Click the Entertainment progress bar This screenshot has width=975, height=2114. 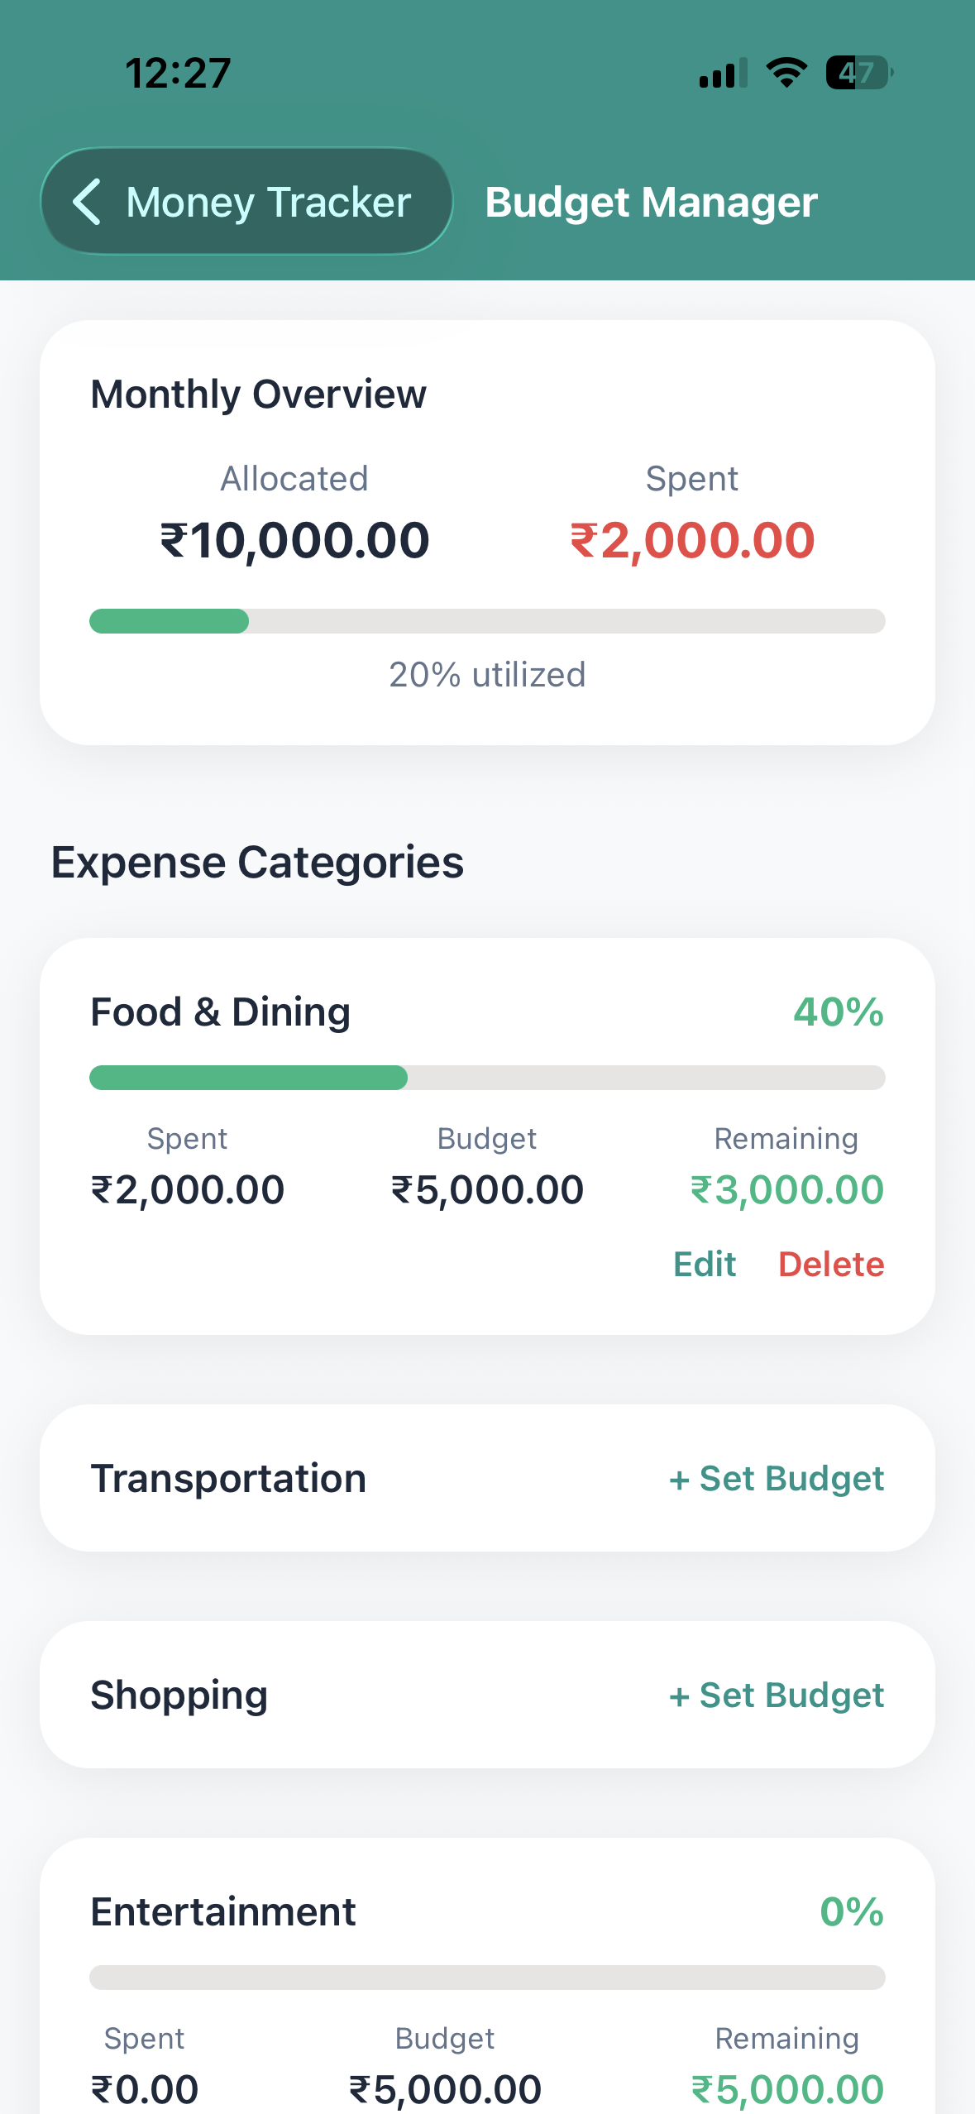pos(487,1978)
